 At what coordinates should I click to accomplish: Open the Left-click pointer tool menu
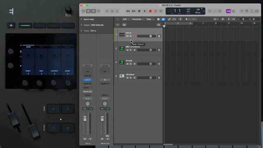[187, 19]
